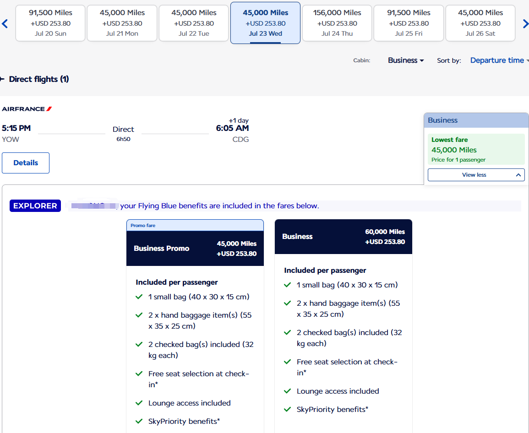529x433 pixels.
Task: Click the Air France logo
Action: [27, 109]
